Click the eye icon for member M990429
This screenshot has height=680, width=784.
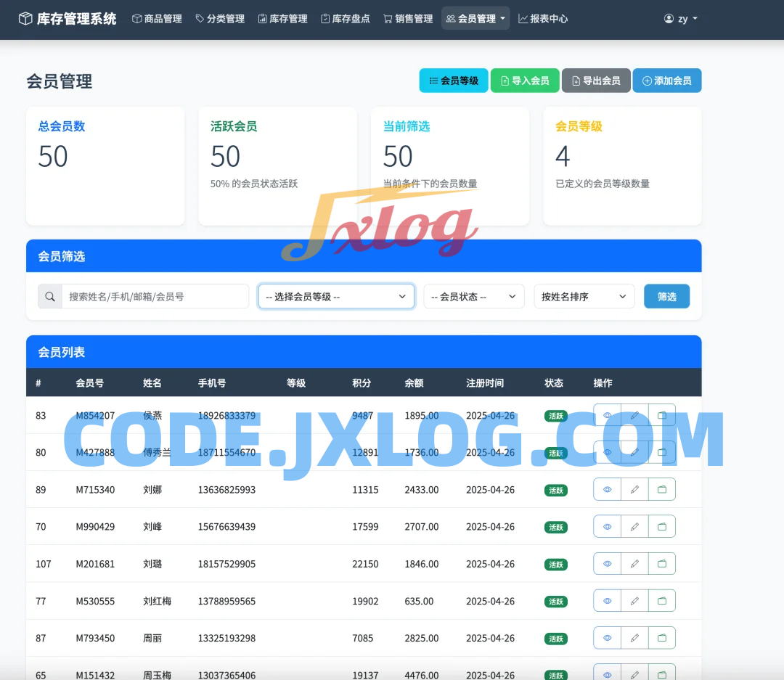(x=607, y=527)
